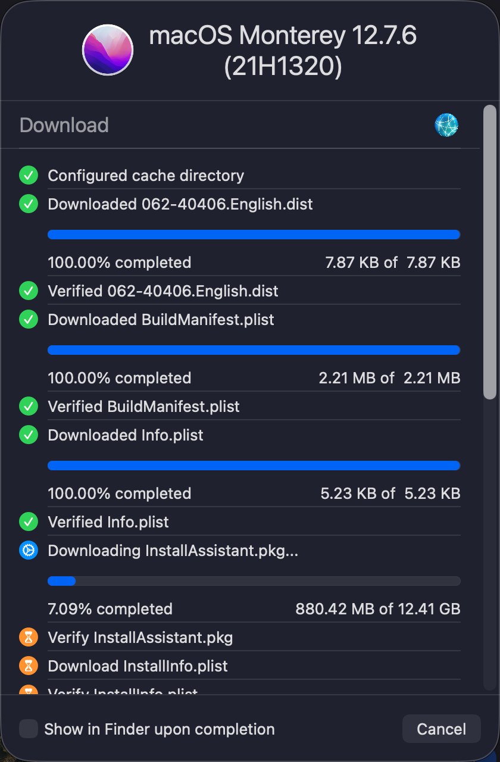Screen dimensions: 500x762
Task: Click the Downloading InstallAssistant.pkg row
Action: [173, 551]
